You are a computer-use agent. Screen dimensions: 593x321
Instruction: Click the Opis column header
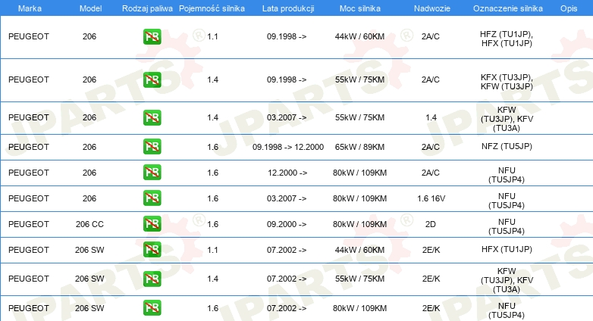[569, 8]
